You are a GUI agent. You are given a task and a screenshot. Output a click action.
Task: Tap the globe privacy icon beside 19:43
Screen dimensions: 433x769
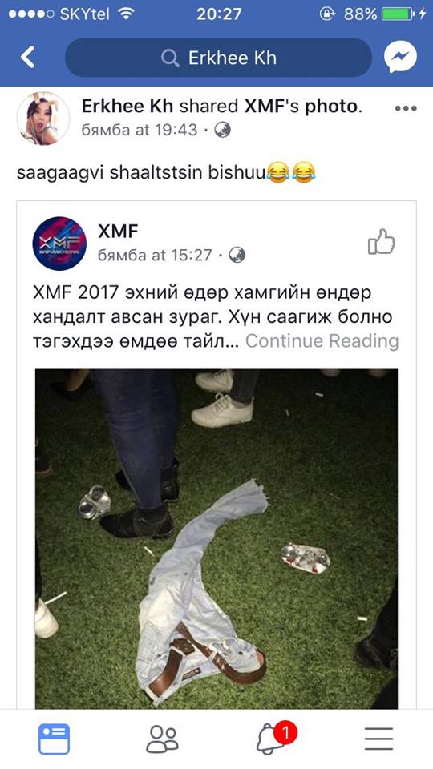coord(222,130)
